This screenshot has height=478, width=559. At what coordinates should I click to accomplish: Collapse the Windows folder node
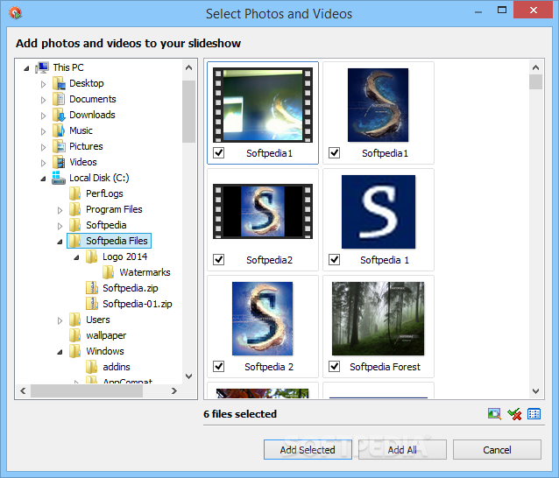click(x=60, y=352)
